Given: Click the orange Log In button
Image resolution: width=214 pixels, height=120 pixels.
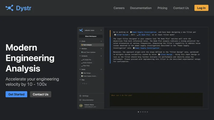Looking at the screenshot, I should pyautogui.click(x=201, y=8).
